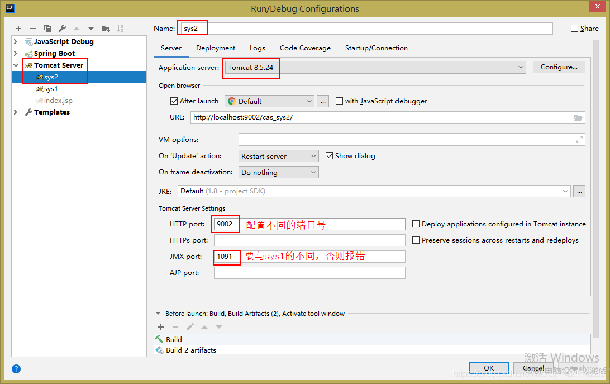Switch to the Deployment tab

click(216, 48)
